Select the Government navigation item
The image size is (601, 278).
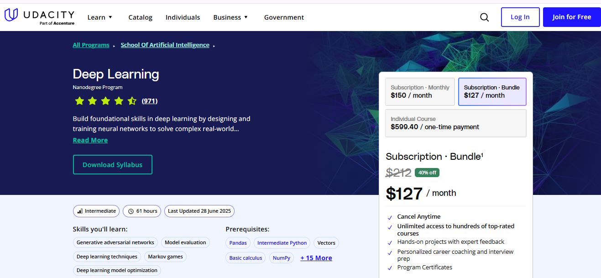284,17
